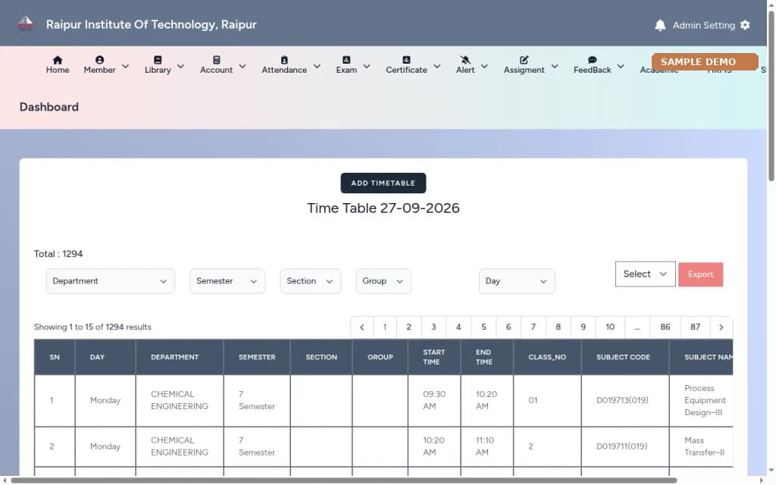Expand the Attendance menu chevron
776x485 pixels.
point(318,66)
